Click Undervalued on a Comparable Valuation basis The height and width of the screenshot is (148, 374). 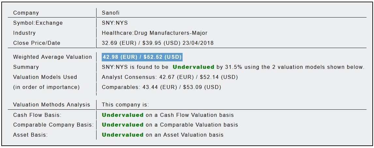click(123, 125)
